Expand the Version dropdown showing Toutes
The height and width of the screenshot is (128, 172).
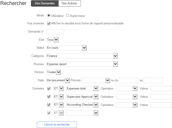(x=53, y=72)
